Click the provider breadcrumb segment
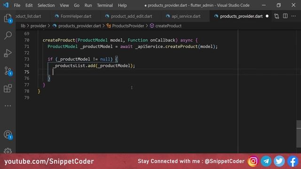 [39, 26]
